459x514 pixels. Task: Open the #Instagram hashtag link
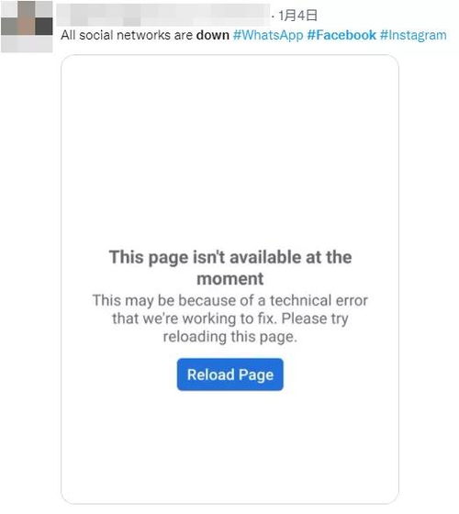click(413, 35)
